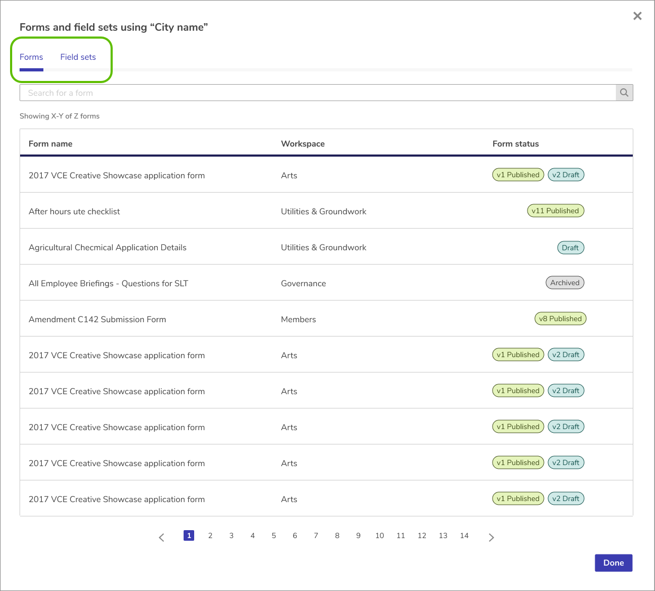Click the Governance workspace cell

[x=303, y=284]
